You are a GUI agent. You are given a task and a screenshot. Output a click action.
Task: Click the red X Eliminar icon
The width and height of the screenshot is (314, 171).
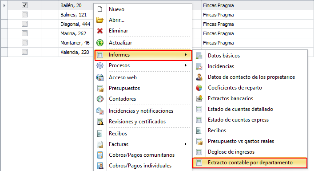(x=100, y=31)
